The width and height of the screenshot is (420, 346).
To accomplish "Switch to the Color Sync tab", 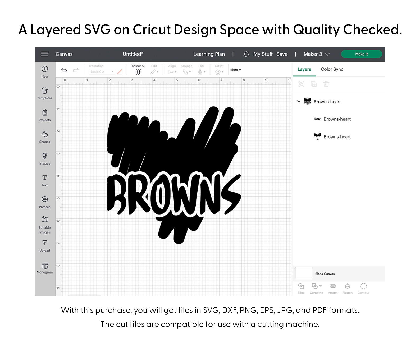I will tap(332, 69).
